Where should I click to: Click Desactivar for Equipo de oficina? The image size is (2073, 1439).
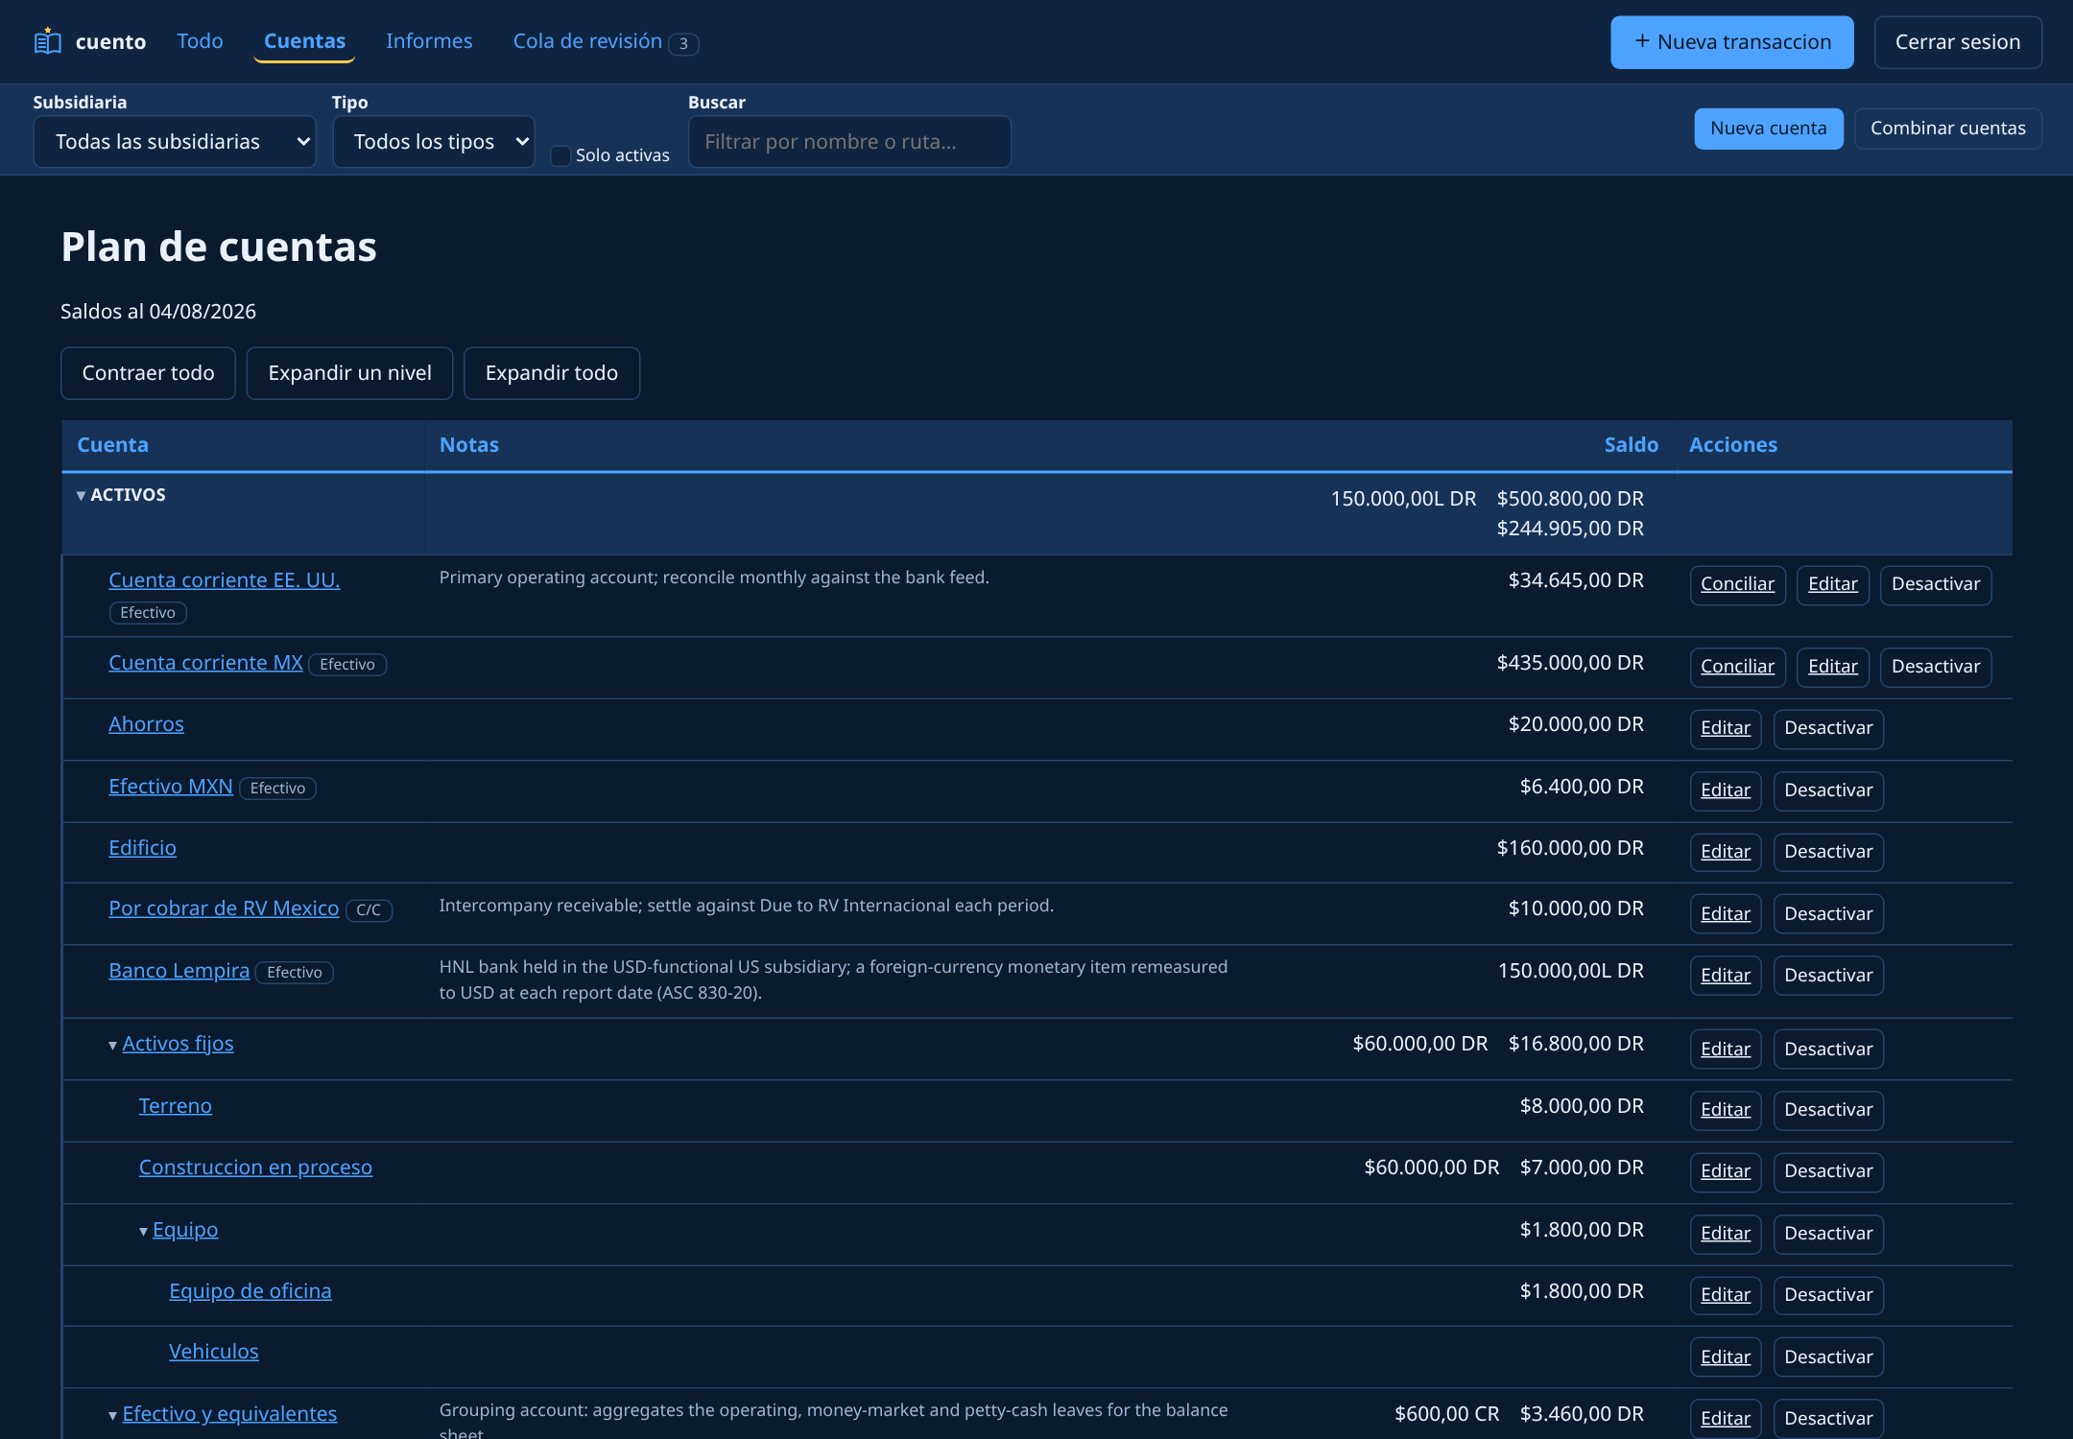tap(1827, 1295)
